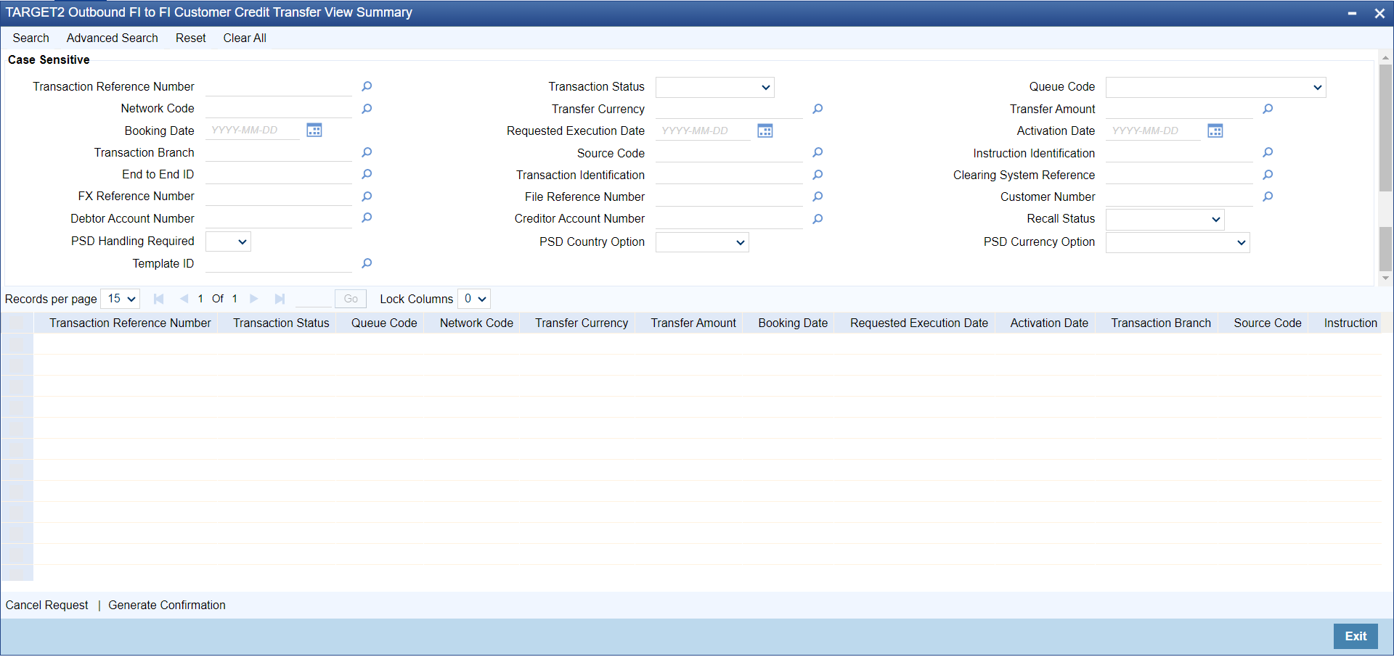Screen dimensions: 1394x657
Task: Click the Go page button
Action: [351, 299]
